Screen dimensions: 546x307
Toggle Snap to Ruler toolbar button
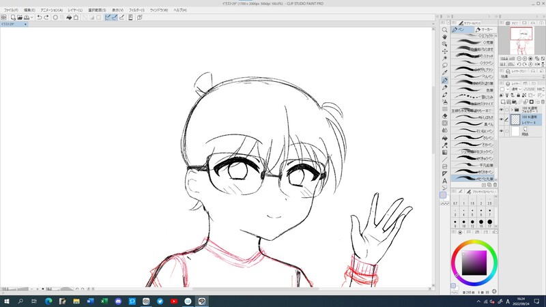108,18
